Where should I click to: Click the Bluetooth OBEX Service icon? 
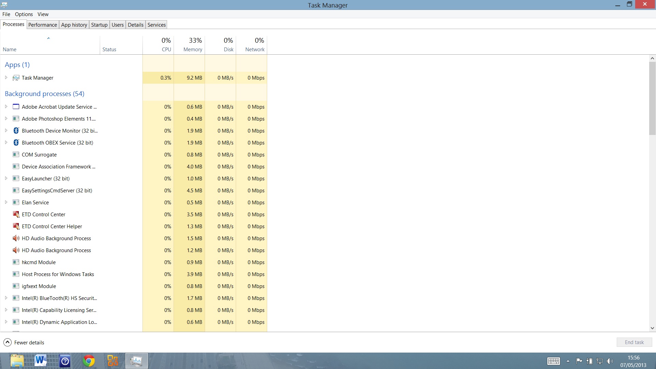click(16, 142)
